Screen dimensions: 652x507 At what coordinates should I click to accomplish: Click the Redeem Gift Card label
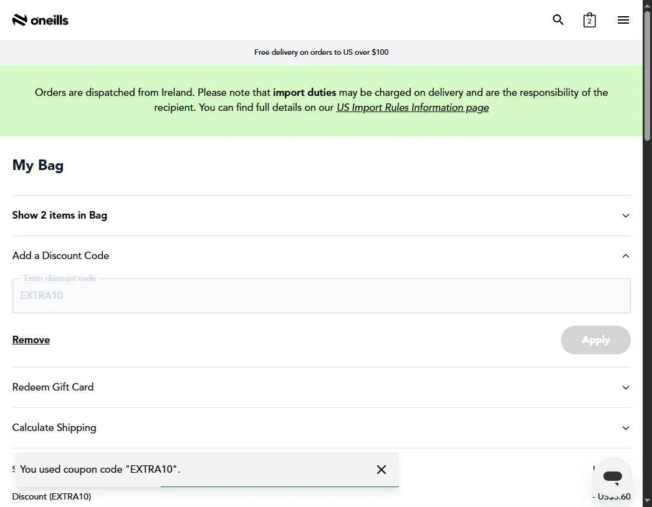click(53, 387)
